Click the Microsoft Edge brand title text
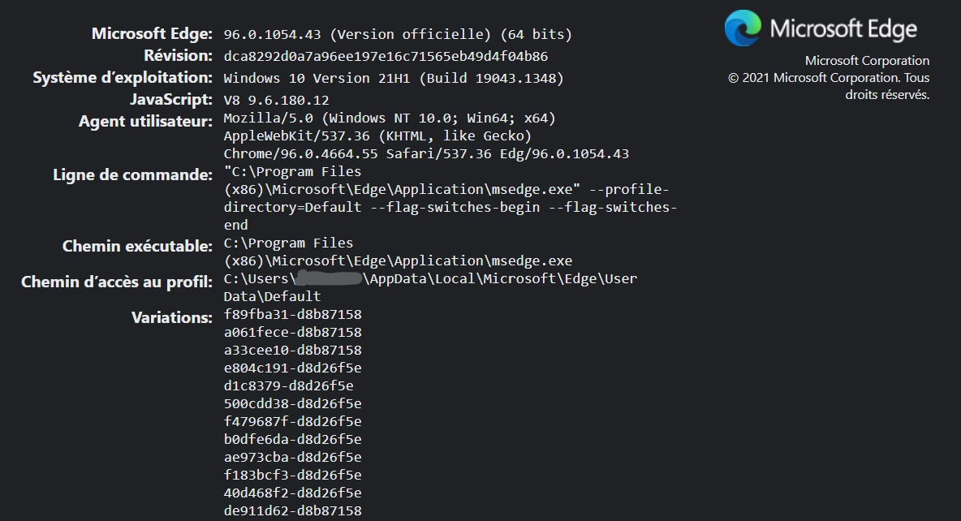 point(843,28)
